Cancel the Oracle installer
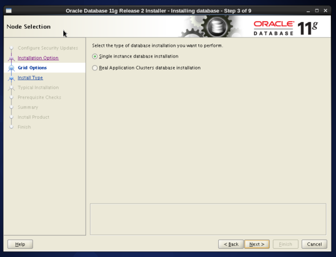 click(x=314, y=244)
